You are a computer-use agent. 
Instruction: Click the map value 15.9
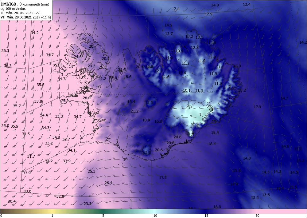coord(237,171)
